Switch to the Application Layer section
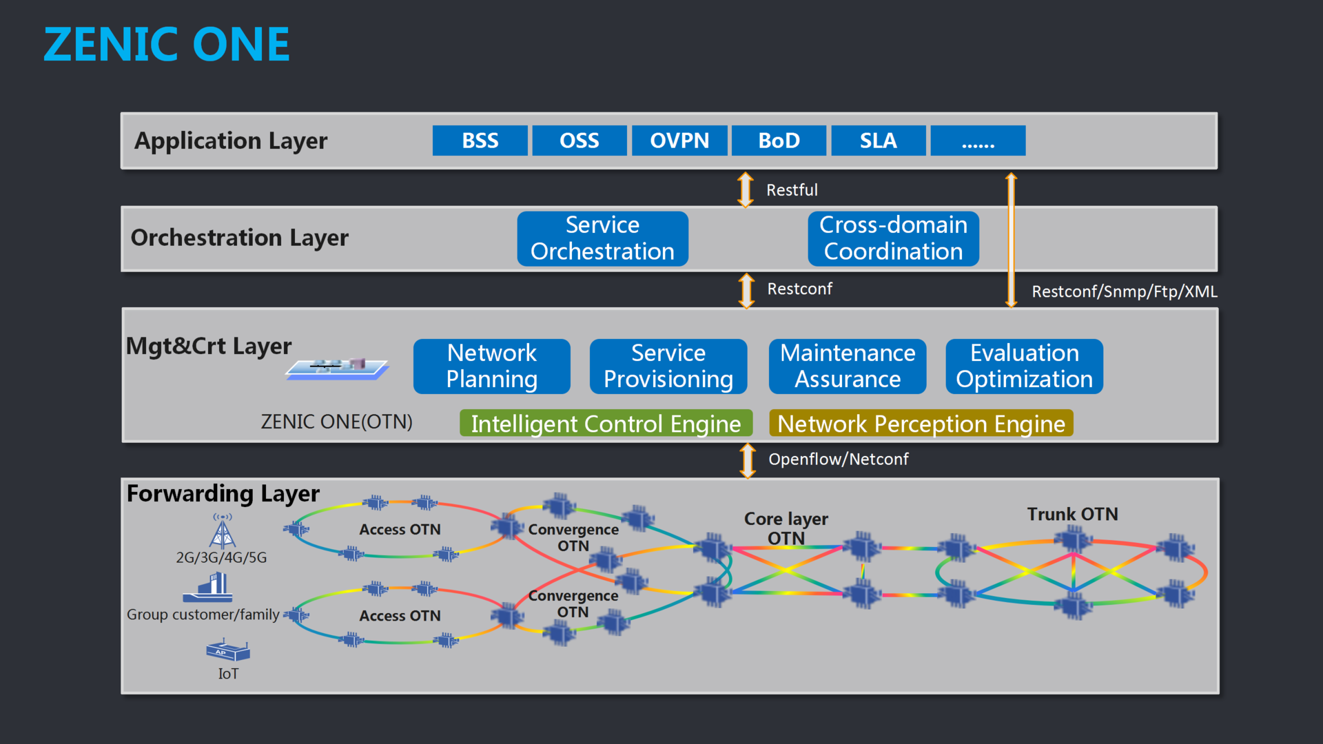The height and width of the screenshot is (744, 1323). click(x=231, y=141)
